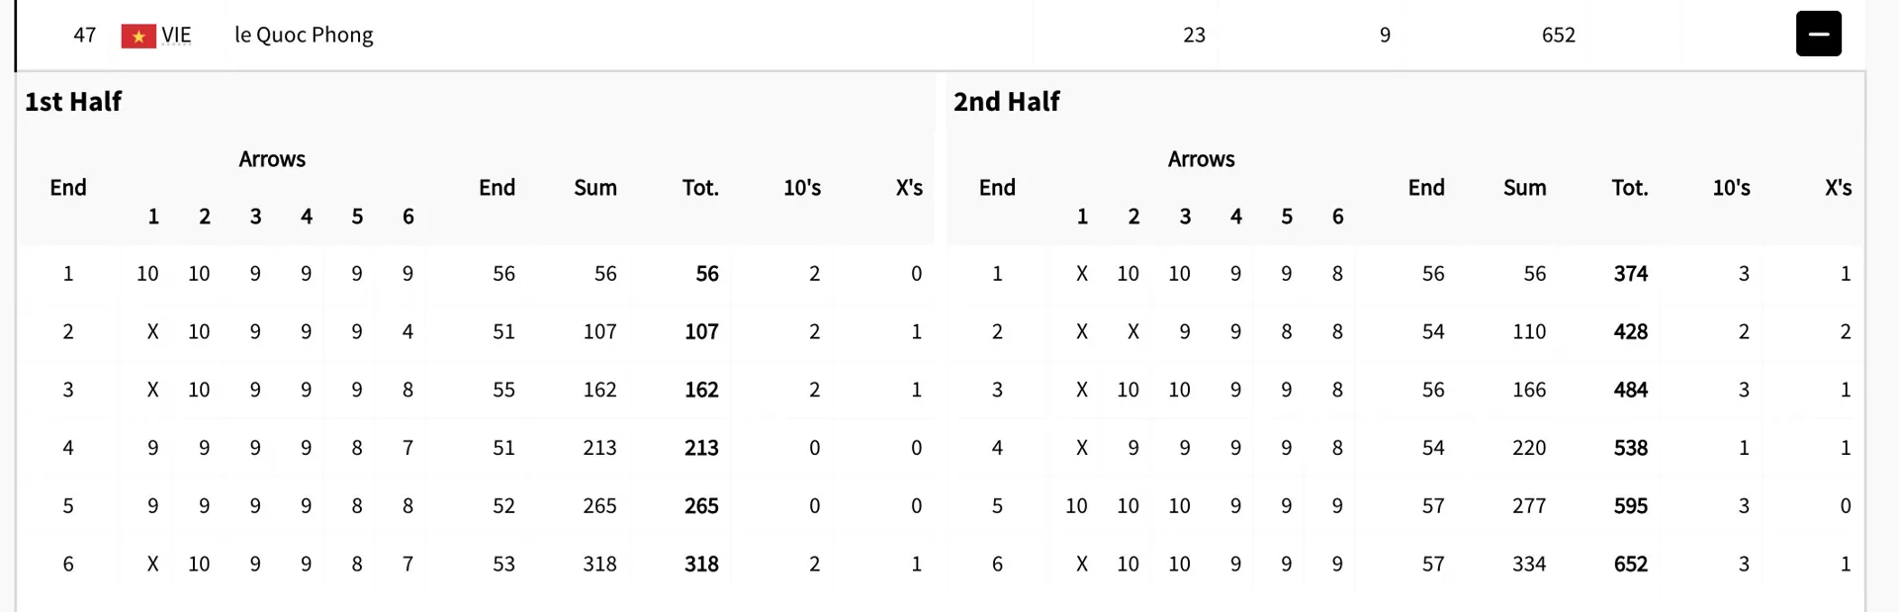This screenshot has height=612, width=1899.
Task: Click the X's header in 2nd Half
Action: point(1838,188)
